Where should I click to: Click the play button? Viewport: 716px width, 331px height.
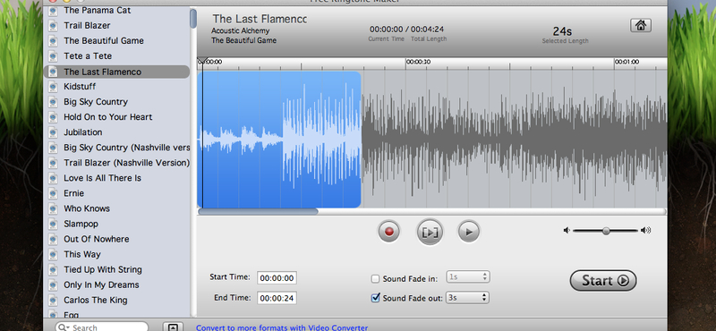click(468, 232)
